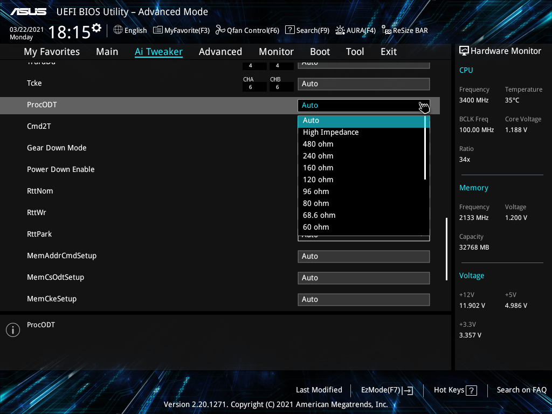The height and width of the screenshot is (414, 552).
Task: Open AURA(F4) lighting icon
Action: click(340, 30)
